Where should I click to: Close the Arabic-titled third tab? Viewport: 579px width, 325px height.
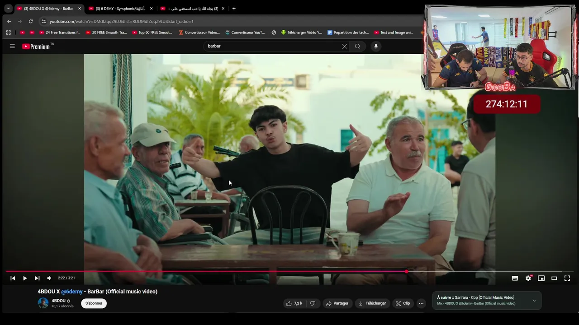pos(223,9)
